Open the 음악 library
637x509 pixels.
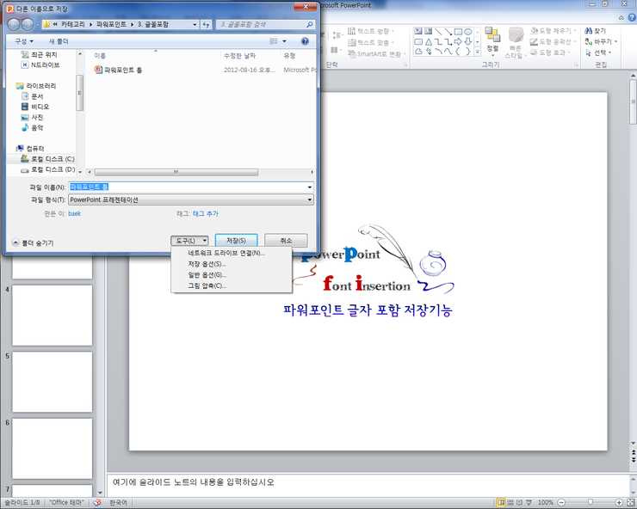pyautogui.click(x=32, y=127)
